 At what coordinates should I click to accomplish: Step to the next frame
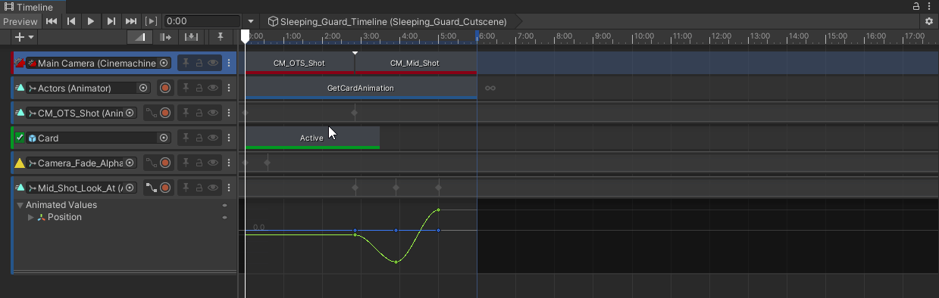pos(111,21)
